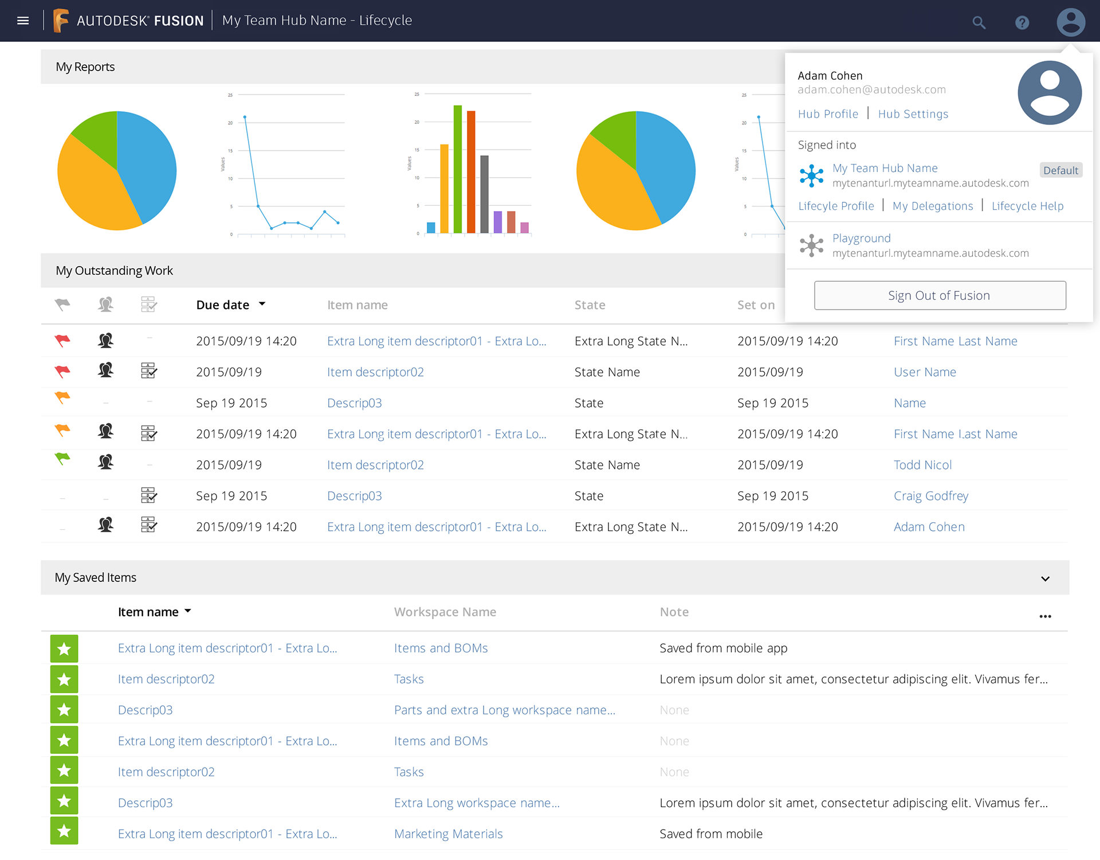Image resolution: width=1100 pixels, height=860 pixels.
Task: Click the user avatar in header
Action: click(x=1070, y=22)
